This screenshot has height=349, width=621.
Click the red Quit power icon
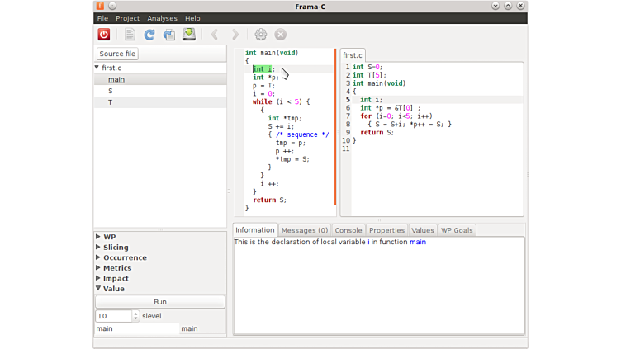pos(104,35)
